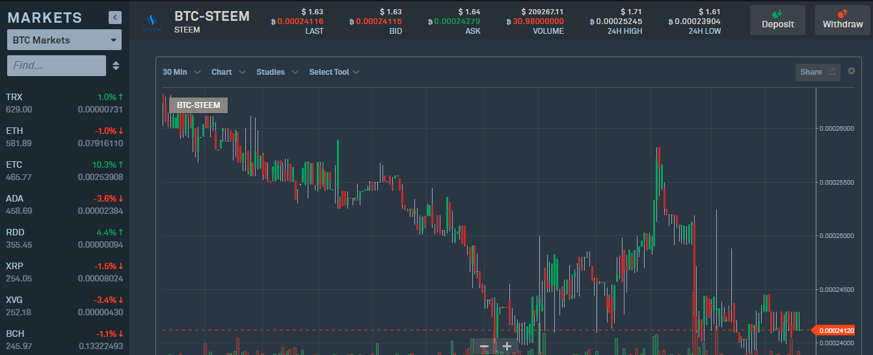Click the MARKETS sidebar heading
This screenshot has height=355, width=873.
(x=45, y=18)
